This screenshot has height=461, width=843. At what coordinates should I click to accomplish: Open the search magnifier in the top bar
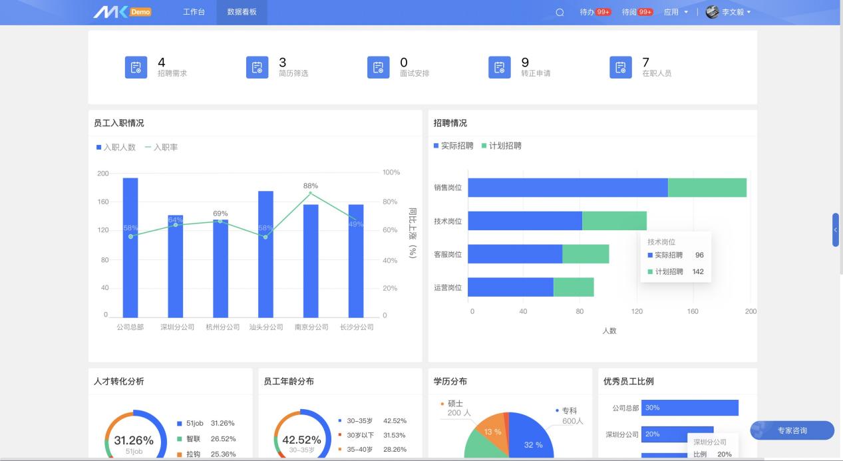(558, 11)
